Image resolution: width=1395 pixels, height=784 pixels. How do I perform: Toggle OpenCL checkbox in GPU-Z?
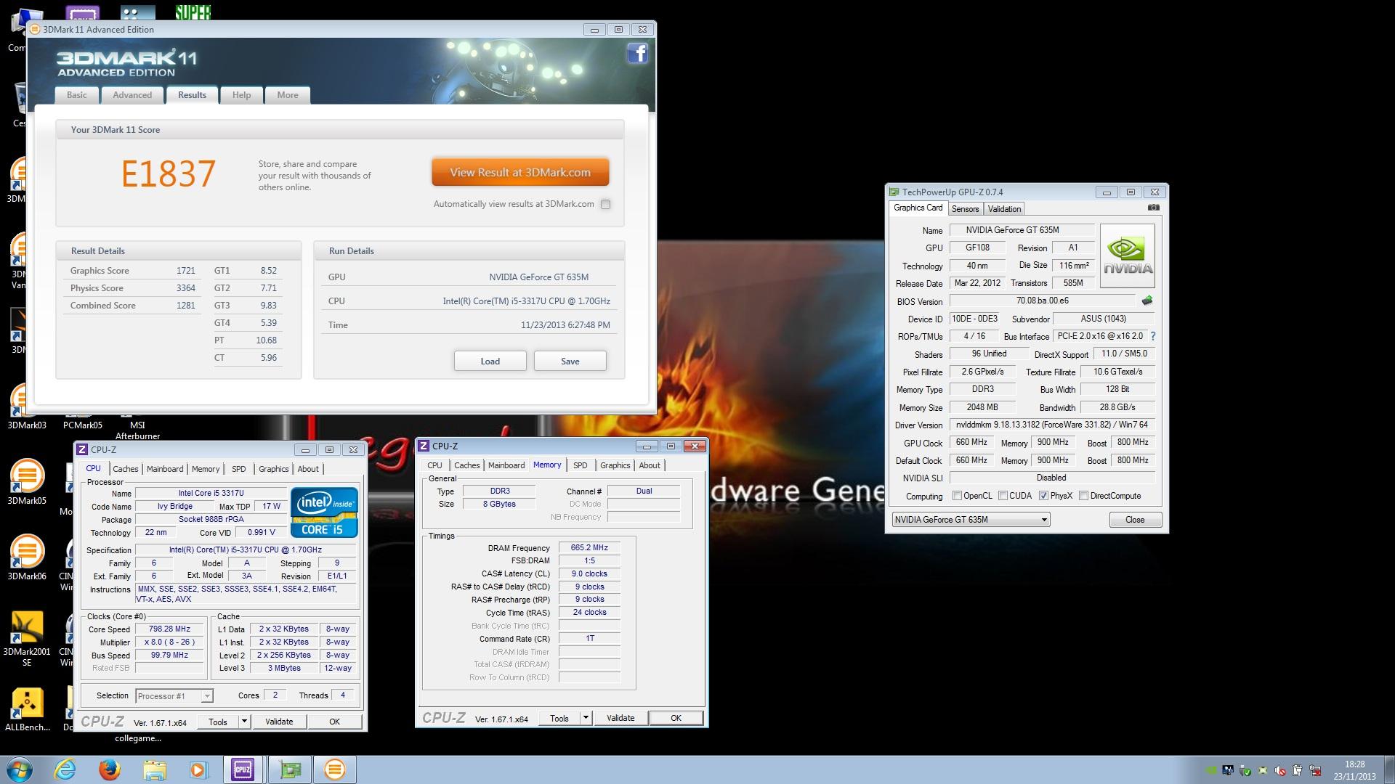tap(957, 496)
